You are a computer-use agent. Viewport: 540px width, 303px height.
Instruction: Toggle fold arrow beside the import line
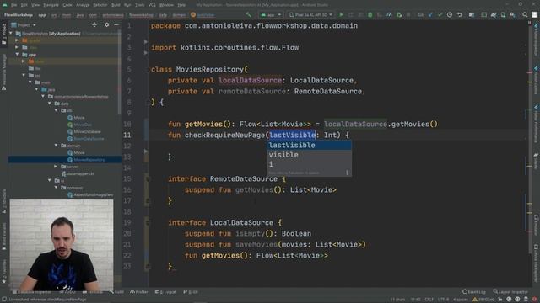pos(146,41)
